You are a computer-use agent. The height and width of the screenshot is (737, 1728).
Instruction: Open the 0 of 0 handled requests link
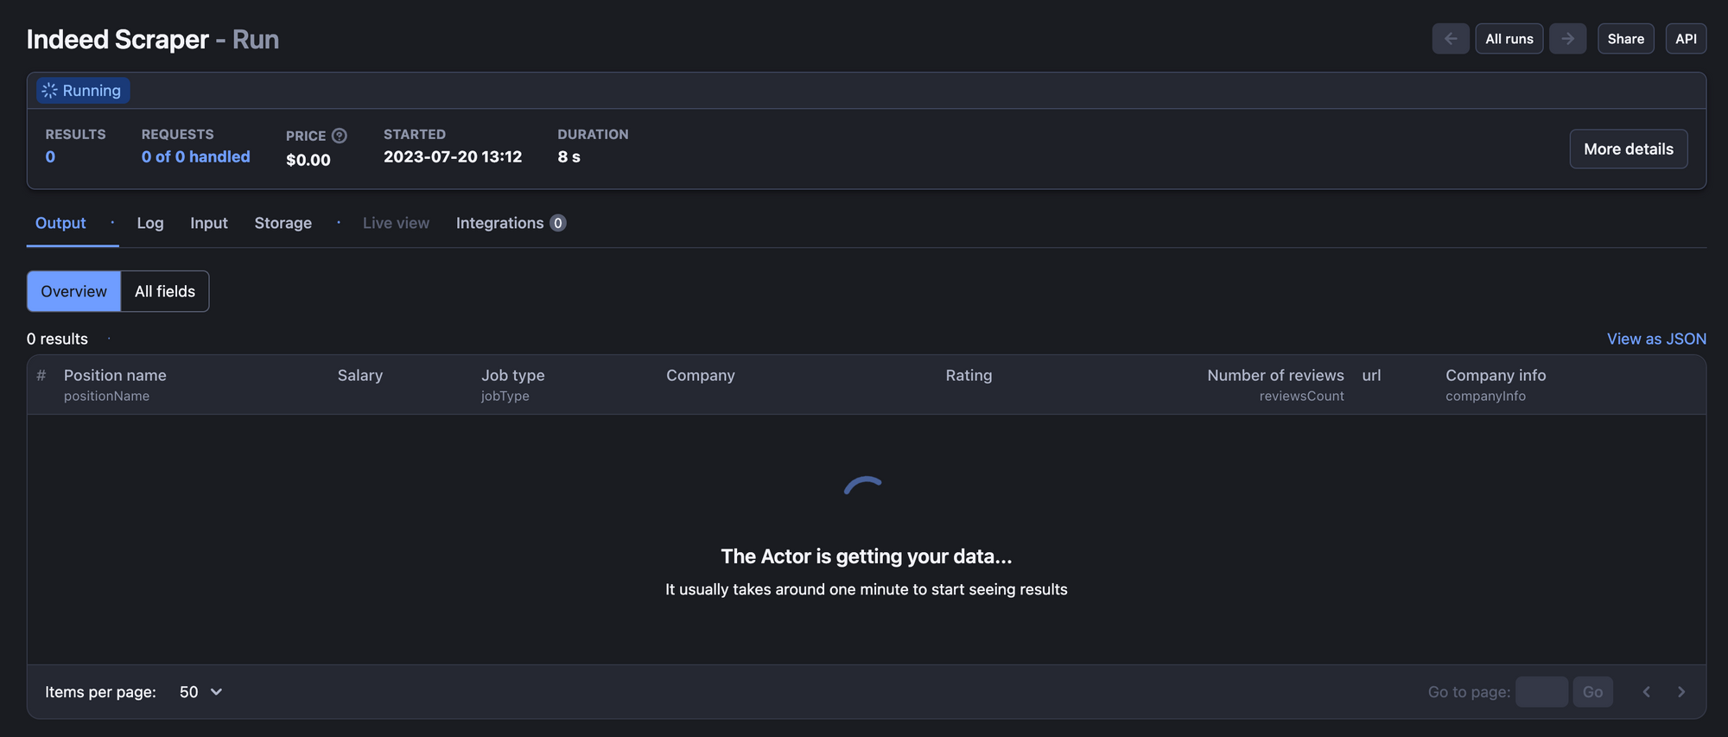[x=196, y=156]
